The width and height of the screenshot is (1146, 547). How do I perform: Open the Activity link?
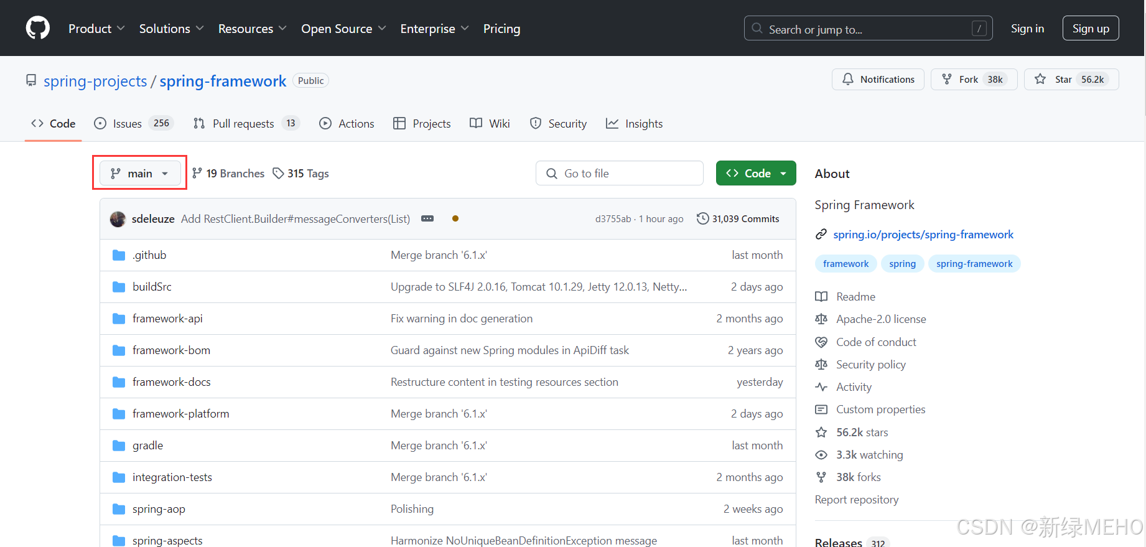point(844,387)
